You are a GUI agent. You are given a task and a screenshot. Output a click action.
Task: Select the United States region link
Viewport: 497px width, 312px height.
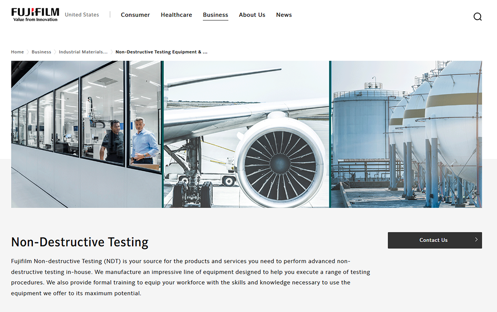(x=82, y=14)
